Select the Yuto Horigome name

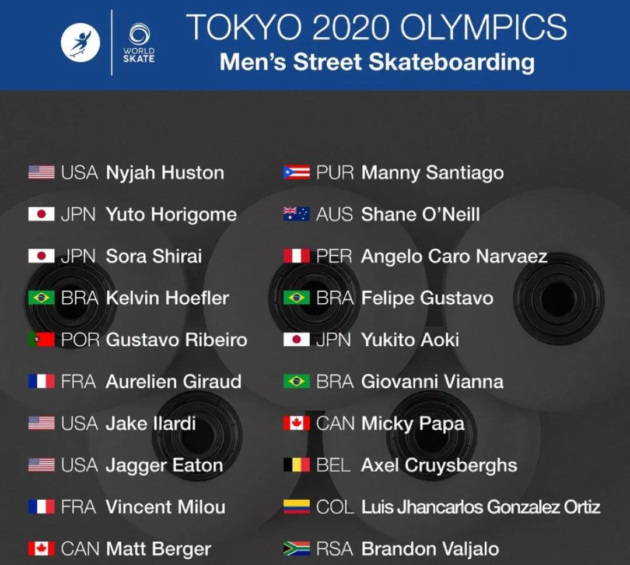[171, 215]
